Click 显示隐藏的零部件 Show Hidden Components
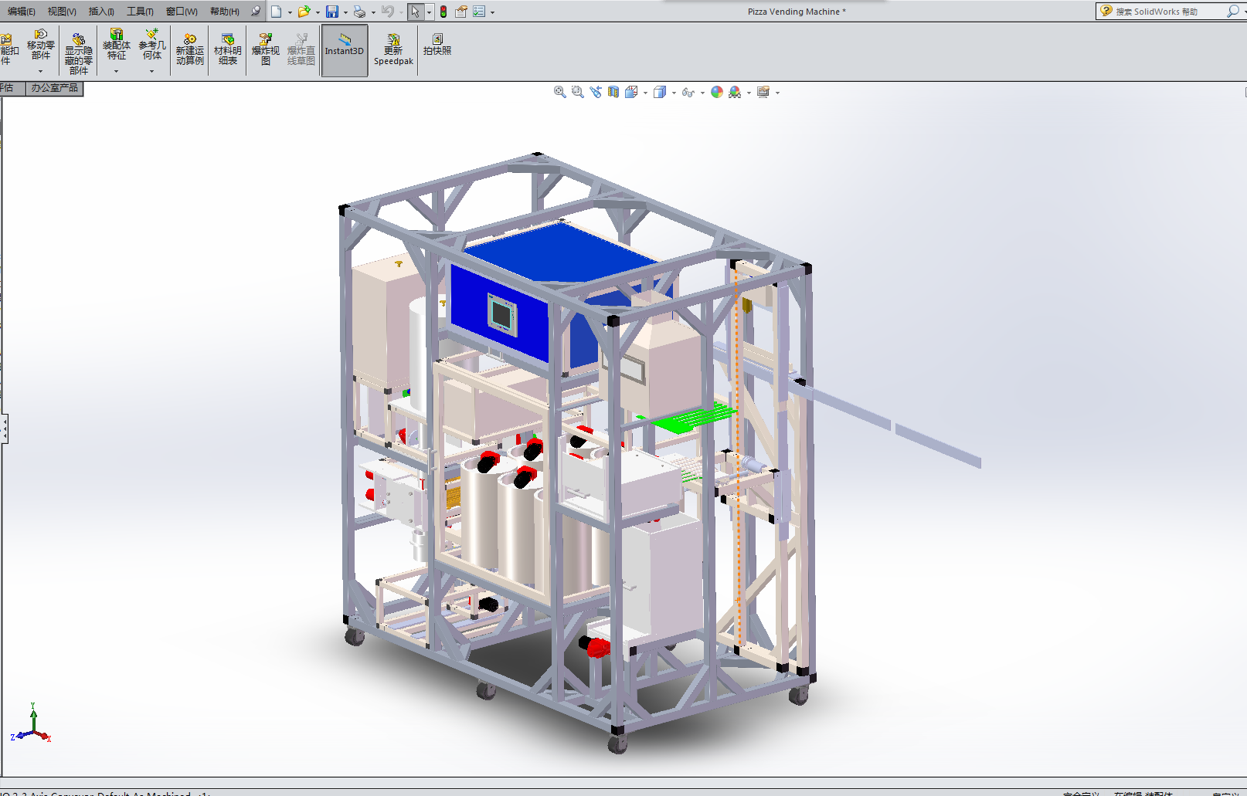This screenshot has height=796, width=1247. pos(79,53)
